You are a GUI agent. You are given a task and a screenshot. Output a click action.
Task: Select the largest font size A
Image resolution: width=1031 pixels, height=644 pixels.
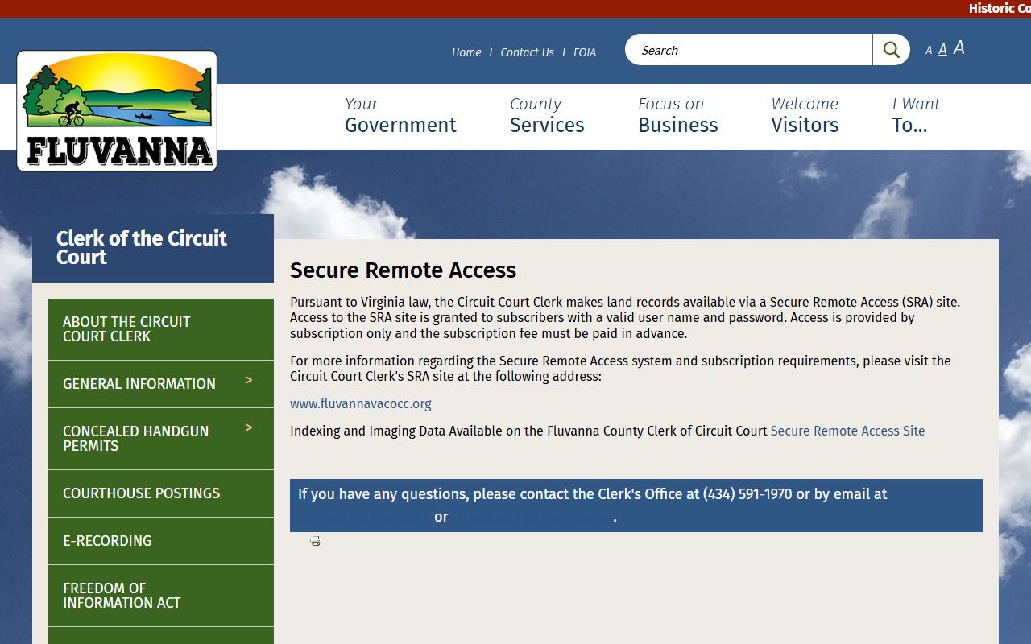click(959, 48)
